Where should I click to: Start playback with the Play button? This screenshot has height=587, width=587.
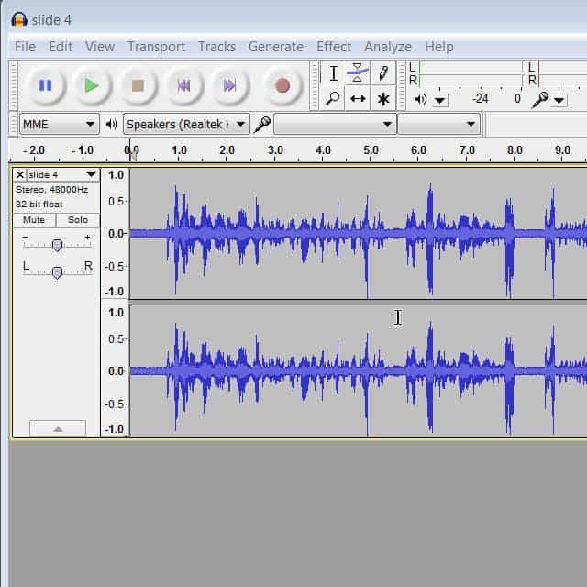(x=92, y=85)
